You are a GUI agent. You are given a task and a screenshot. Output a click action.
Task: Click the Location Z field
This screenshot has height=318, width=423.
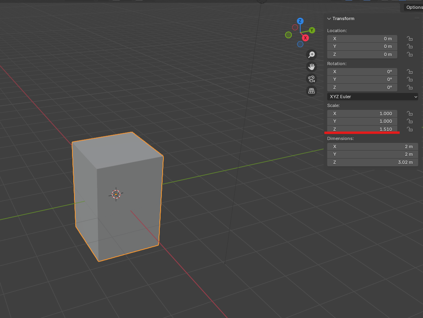[362, 54]
